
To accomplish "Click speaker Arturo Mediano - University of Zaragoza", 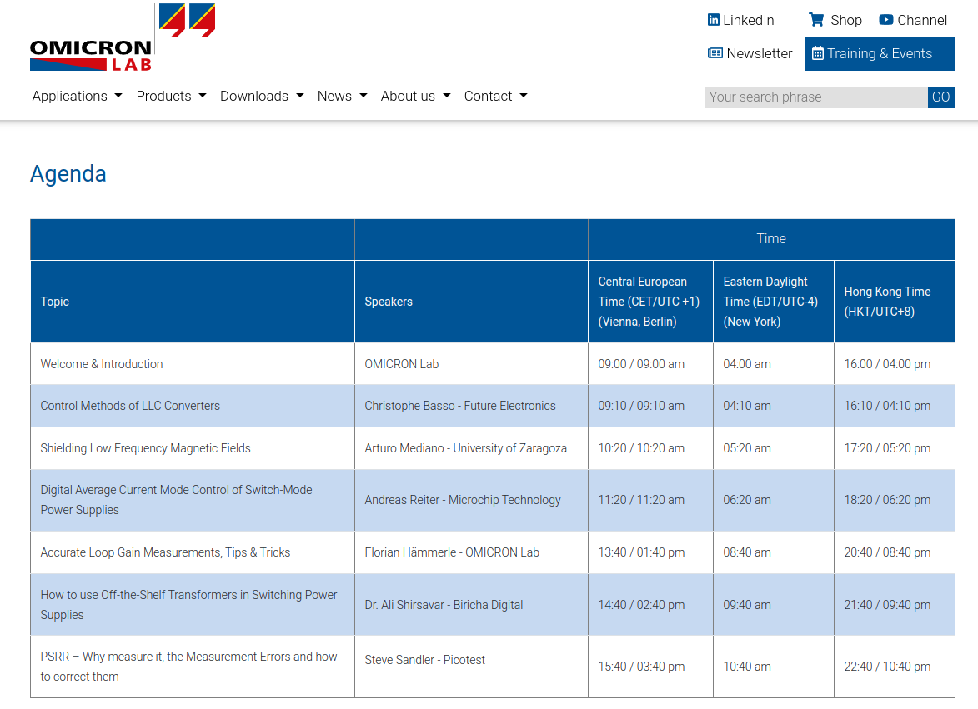I will 466,448.
